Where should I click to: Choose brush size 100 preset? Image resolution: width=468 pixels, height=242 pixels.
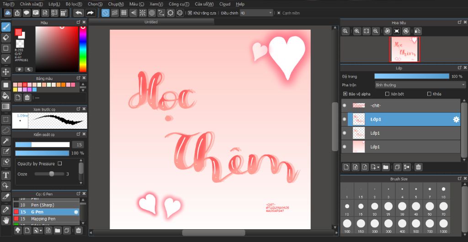pyautogui.click(x=347, y=225)
